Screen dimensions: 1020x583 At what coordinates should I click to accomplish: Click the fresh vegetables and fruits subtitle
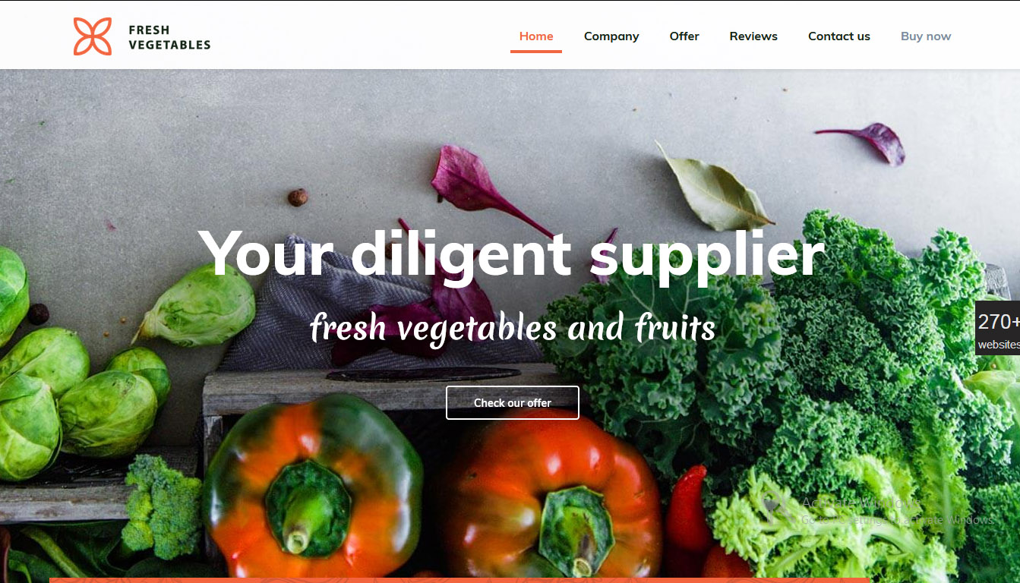tap(513, 328)
